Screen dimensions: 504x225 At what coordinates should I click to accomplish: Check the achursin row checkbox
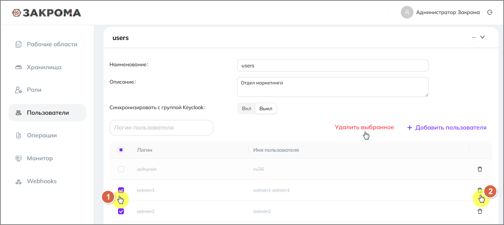[x=121, y=169]
